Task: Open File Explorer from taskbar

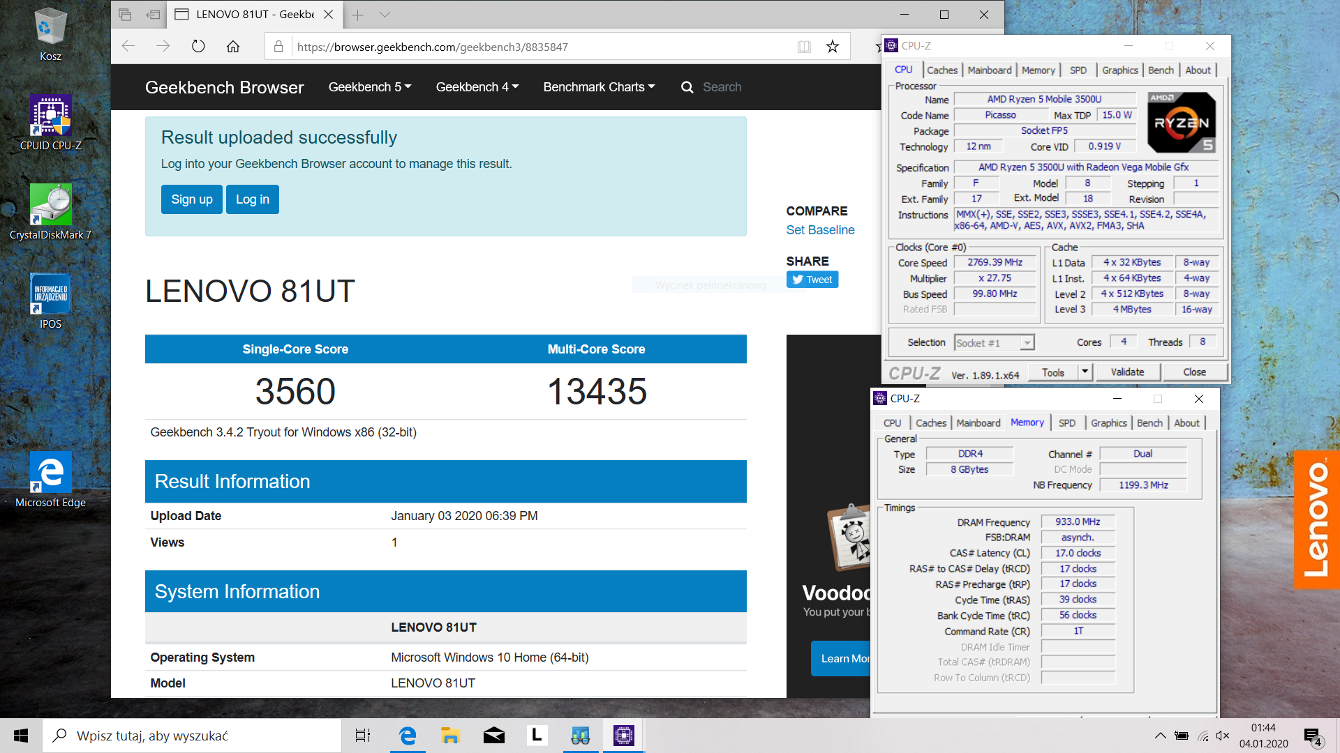Action: tap(450, 736)
